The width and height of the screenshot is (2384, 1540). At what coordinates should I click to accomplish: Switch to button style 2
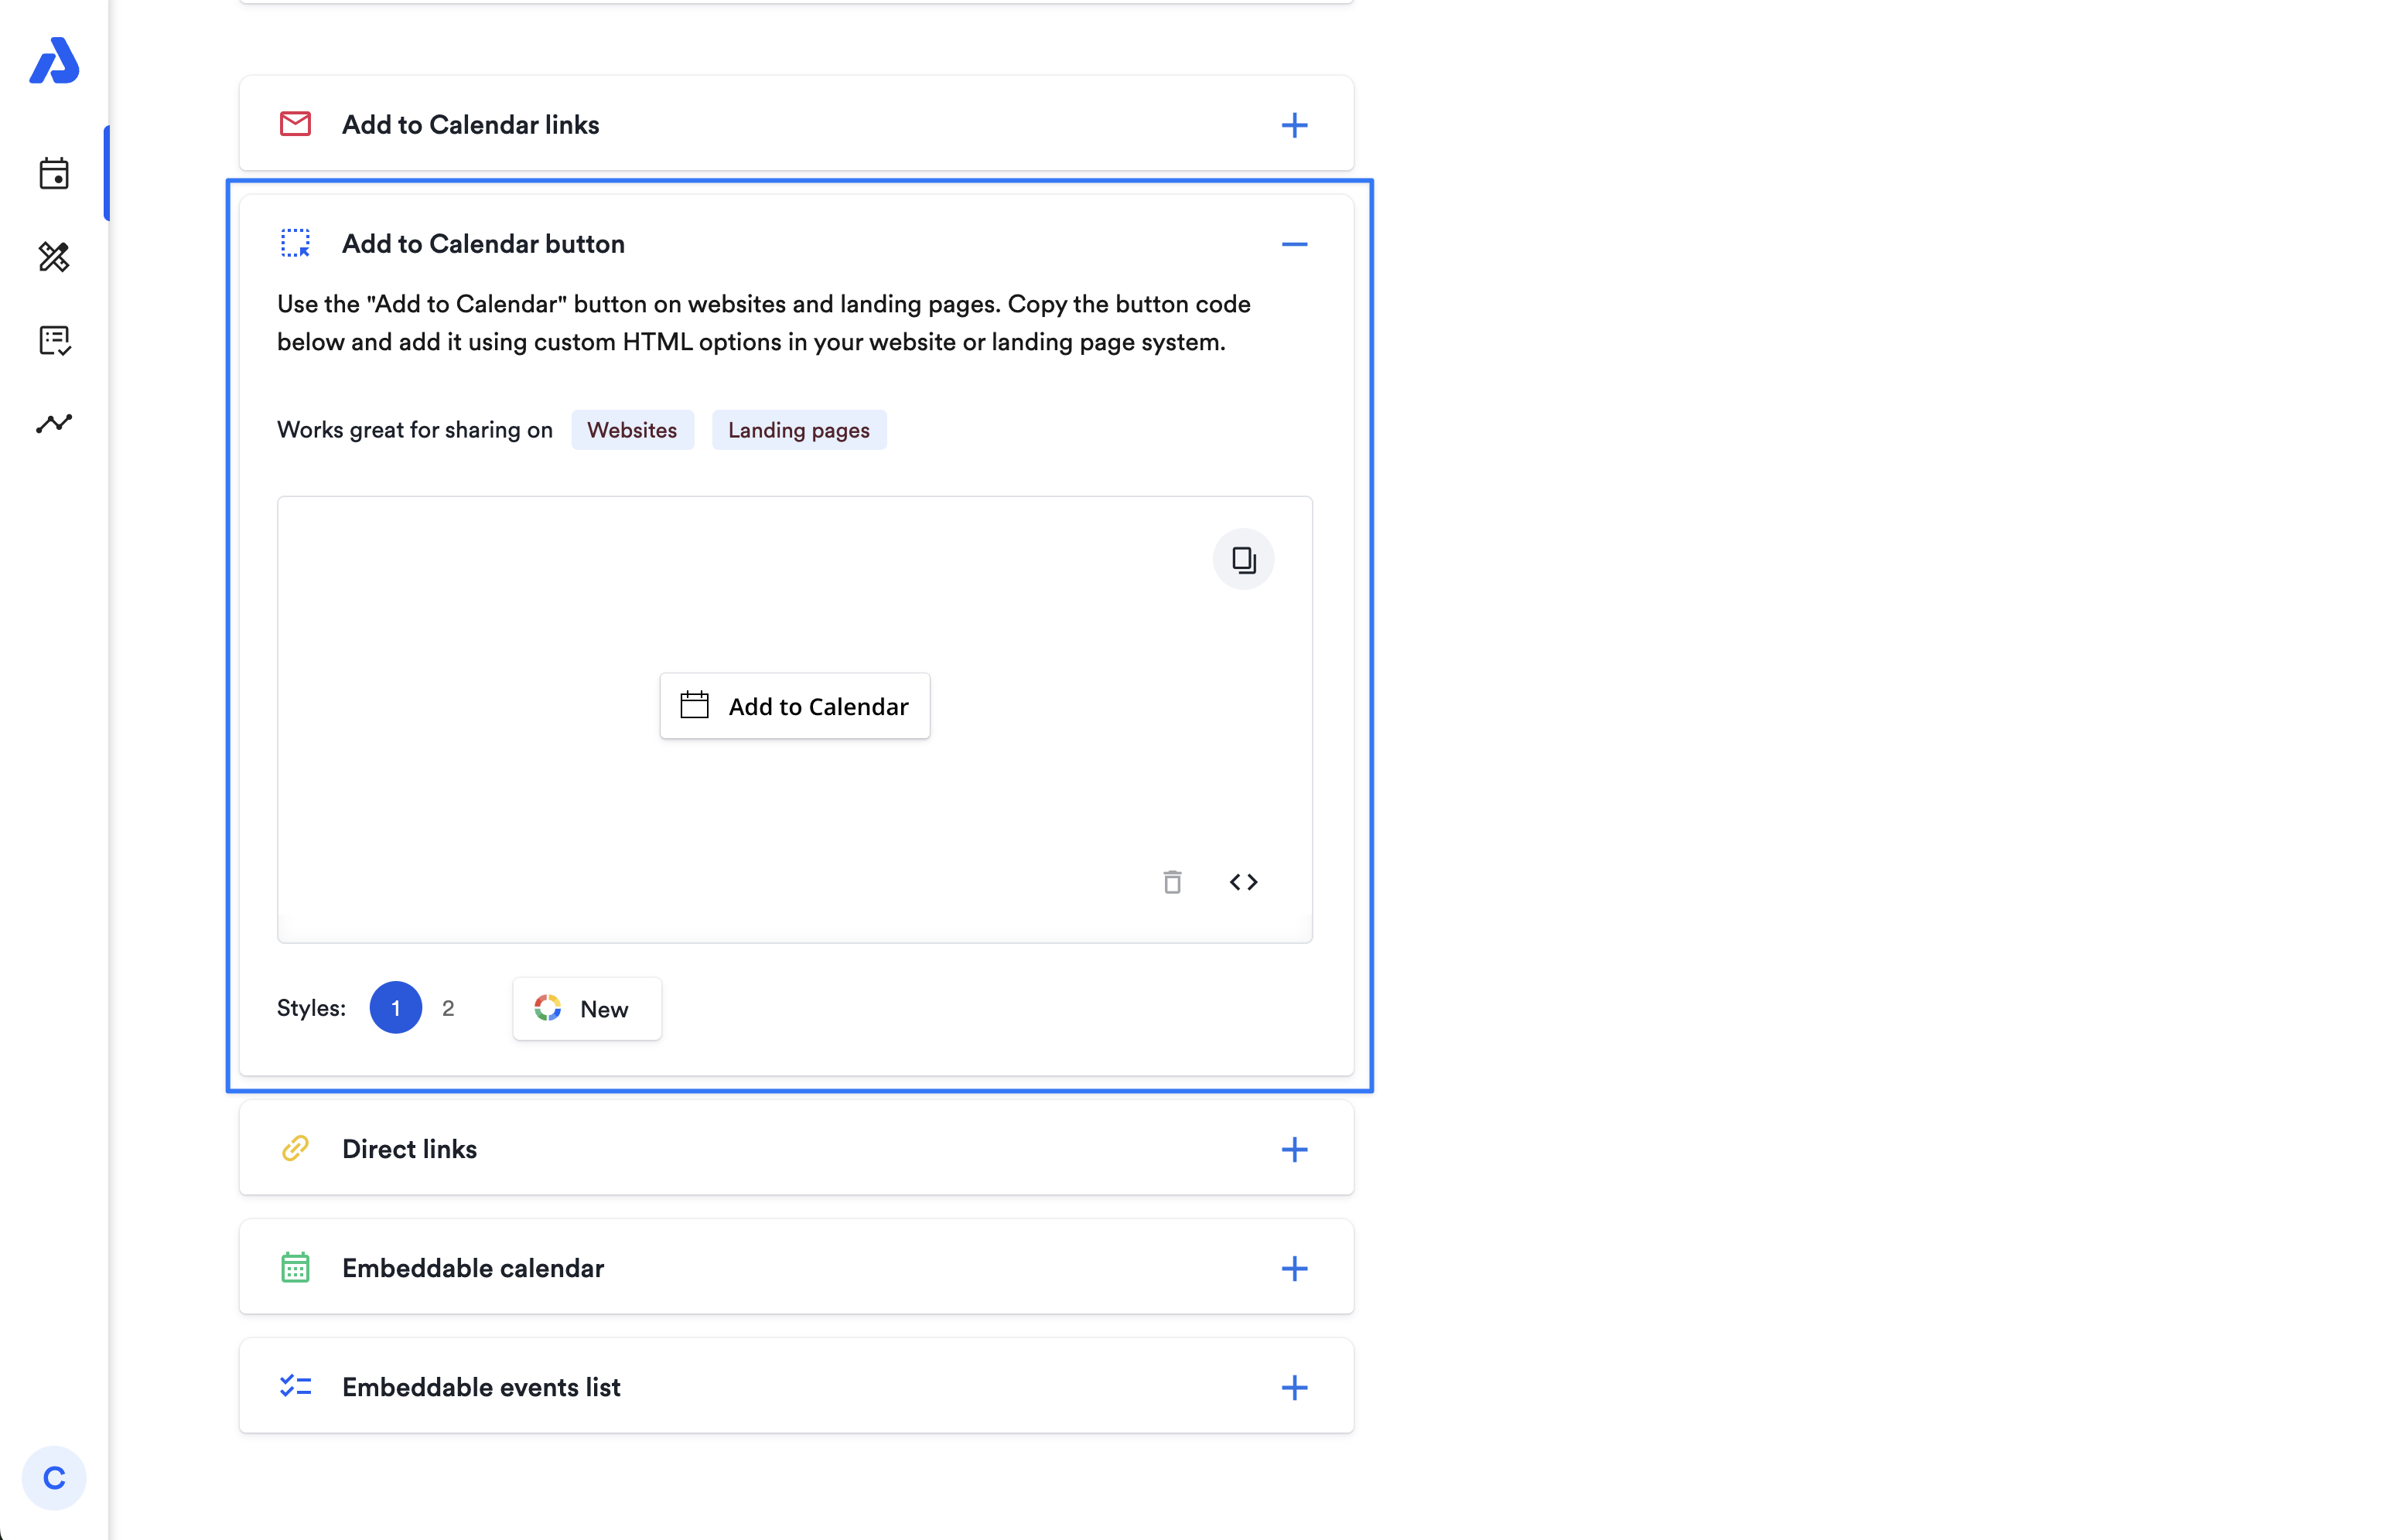click(x=448, y=1008)
